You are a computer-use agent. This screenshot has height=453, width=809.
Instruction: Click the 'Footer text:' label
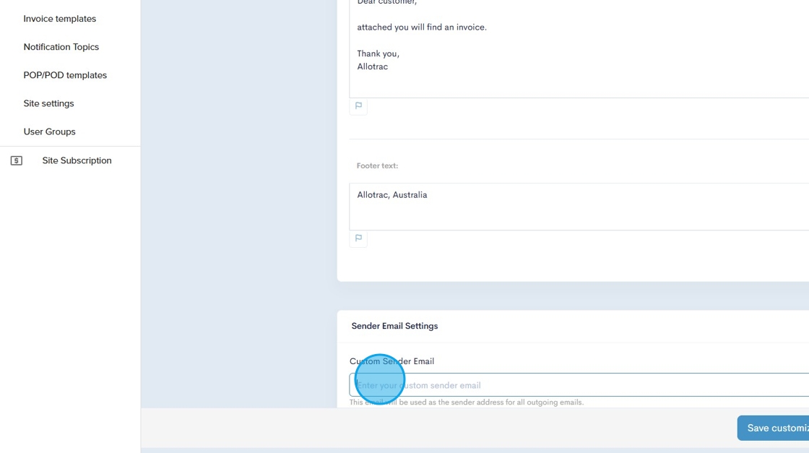pos(377,166)
